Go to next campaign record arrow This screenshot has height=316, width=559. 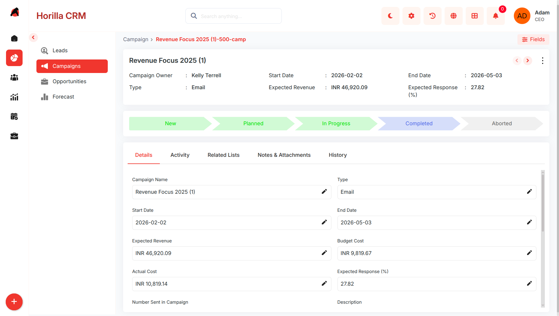528,61
